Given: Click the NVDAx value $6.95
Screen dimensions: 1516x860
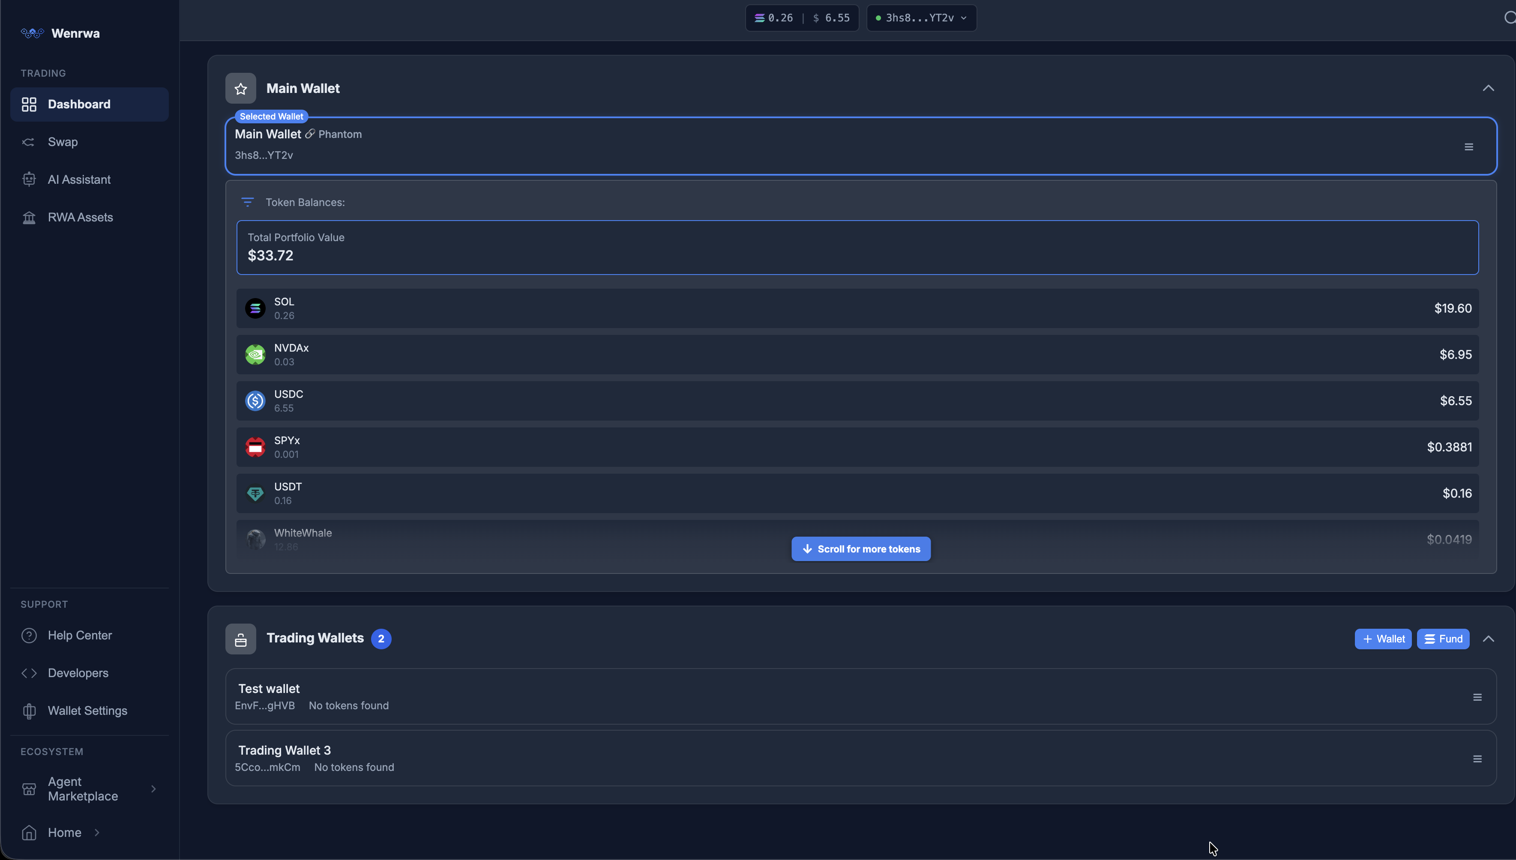Looking at the screenshot, I should (1455, 355).
